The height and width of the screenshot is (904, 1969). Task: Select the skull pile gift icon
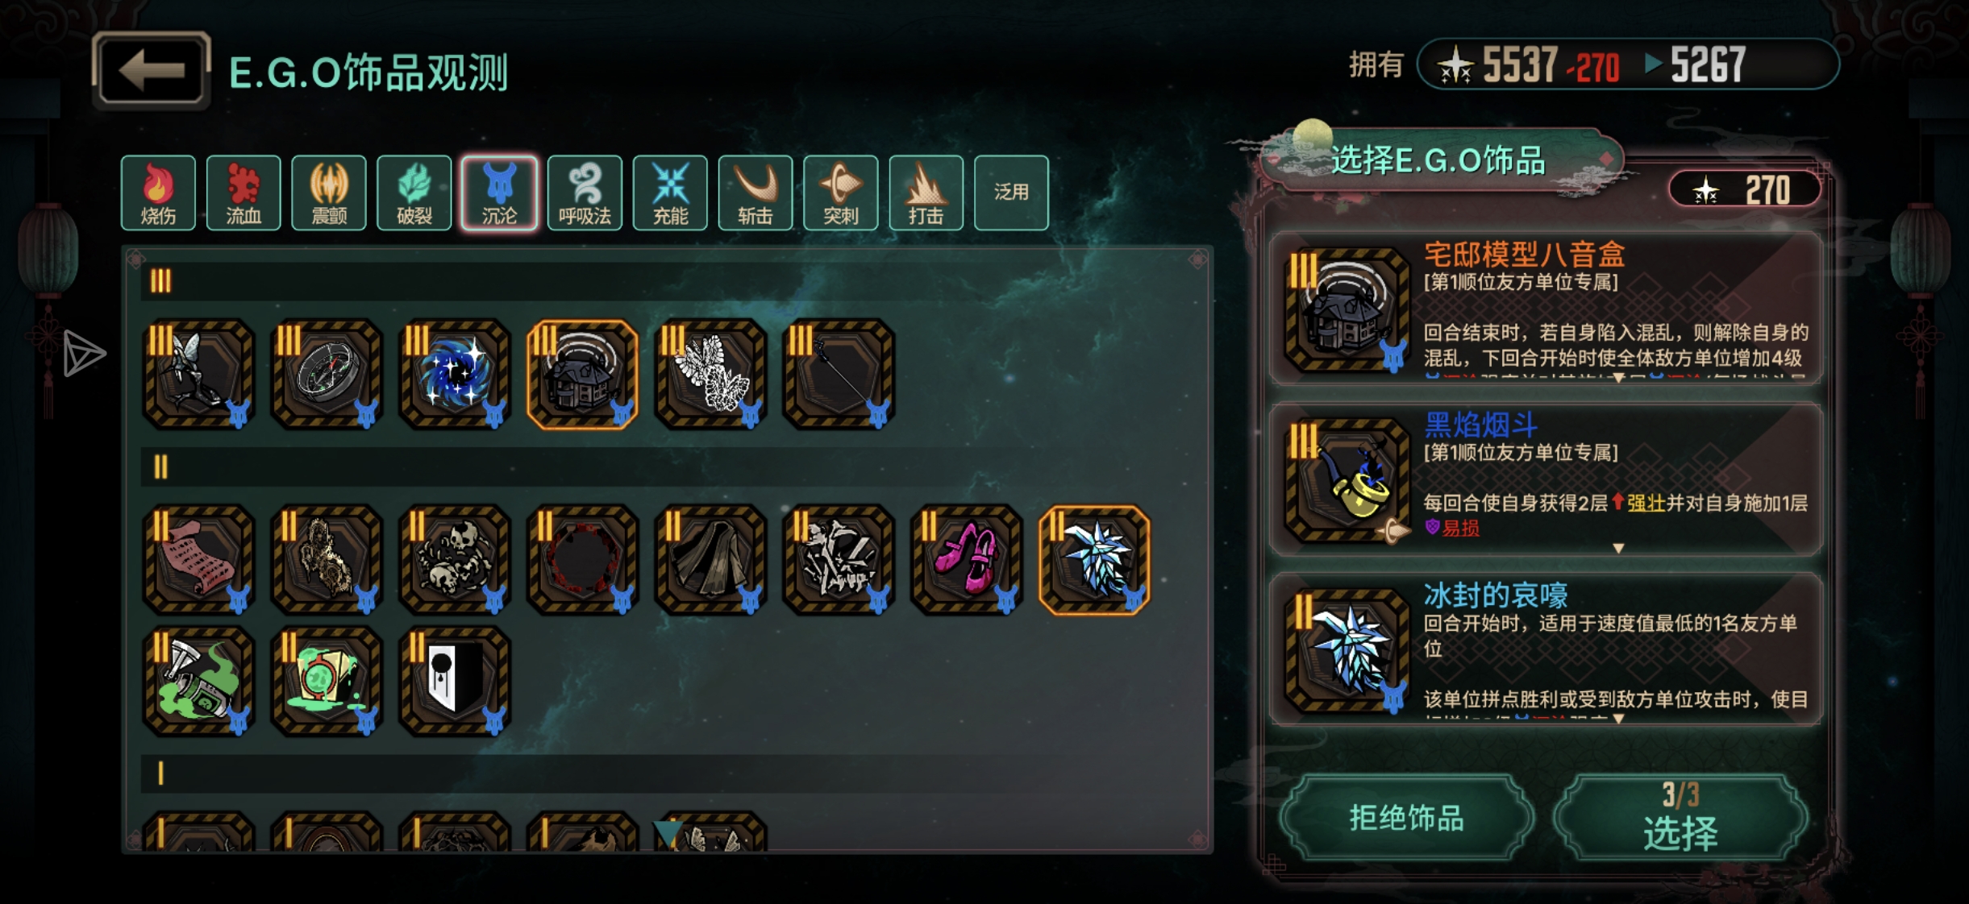coord(455,559)
